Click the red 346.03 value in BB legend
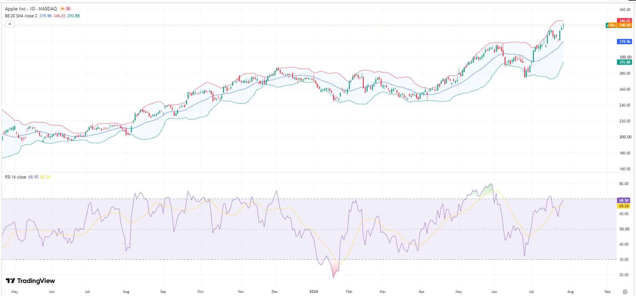The width and height of the screenshot is (636, 296). click(59, 16)
